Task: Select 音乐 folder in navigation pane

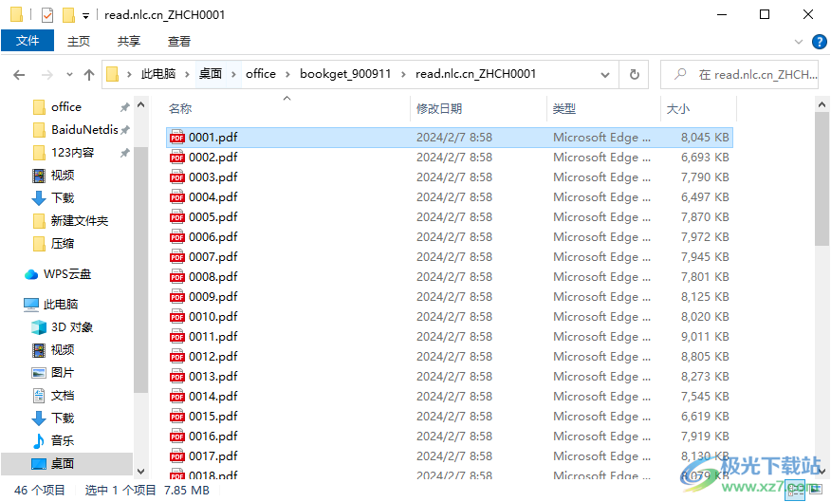Action: [63, 441]
